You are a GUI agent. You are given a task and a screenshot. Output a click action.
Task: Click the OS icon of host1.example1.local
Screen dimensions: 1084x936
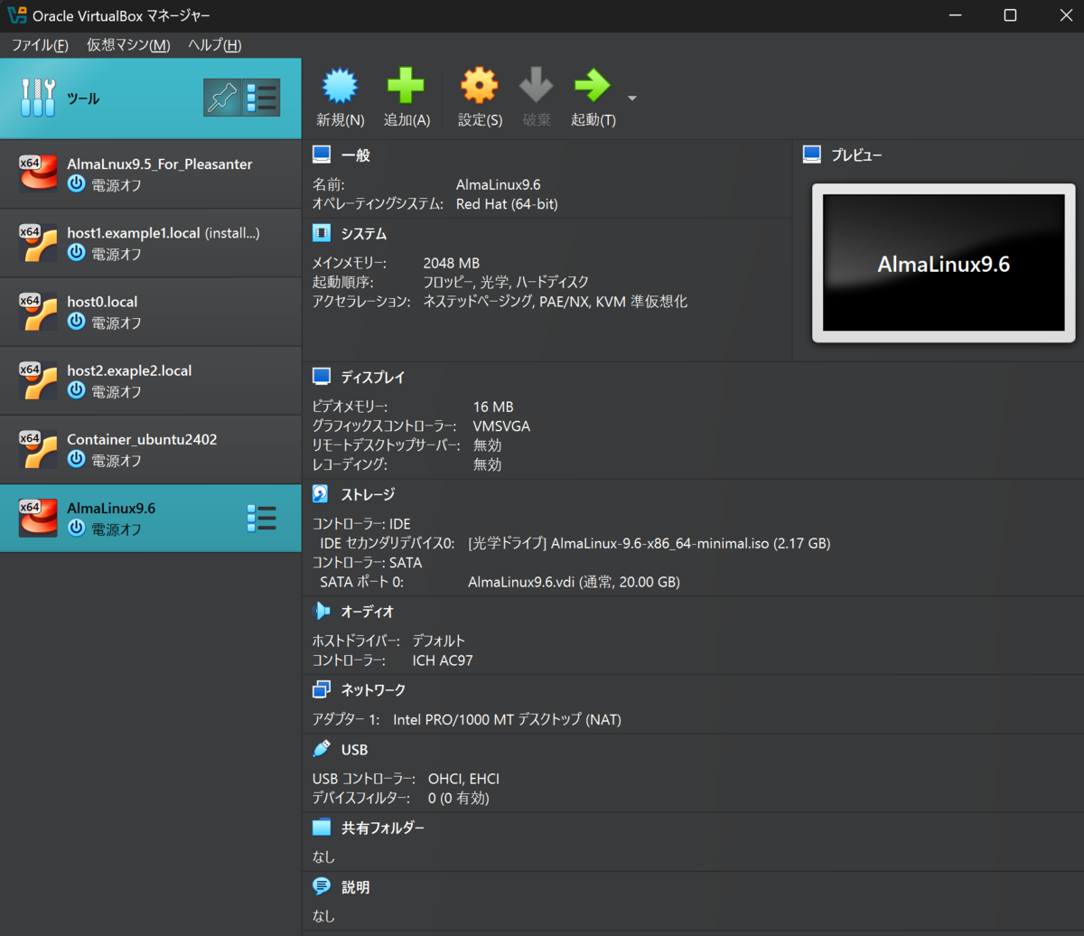(38, 243)
